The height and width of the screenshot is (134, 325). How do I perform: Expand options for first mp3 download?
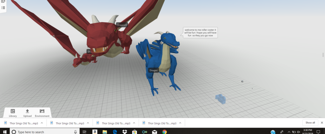(42, 123)
